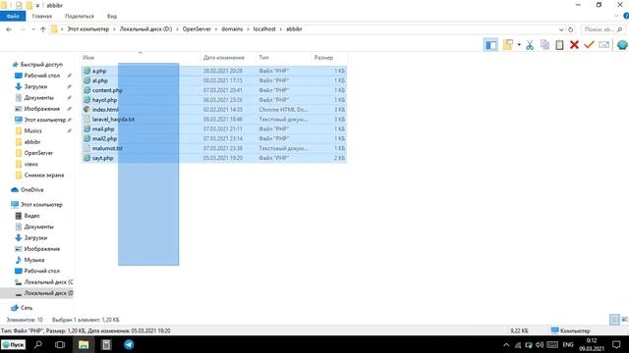Image resolution: width=629 pixels, height=353 pixels.
Task: Click OpenServer in the address breadcrumb
Action: tap(197, 29)
